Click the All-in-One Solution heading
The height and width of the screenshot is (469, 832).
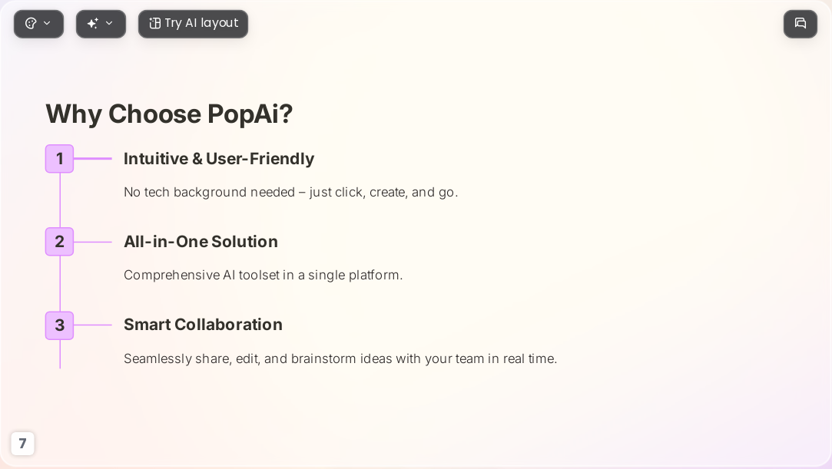pos(201,242)
